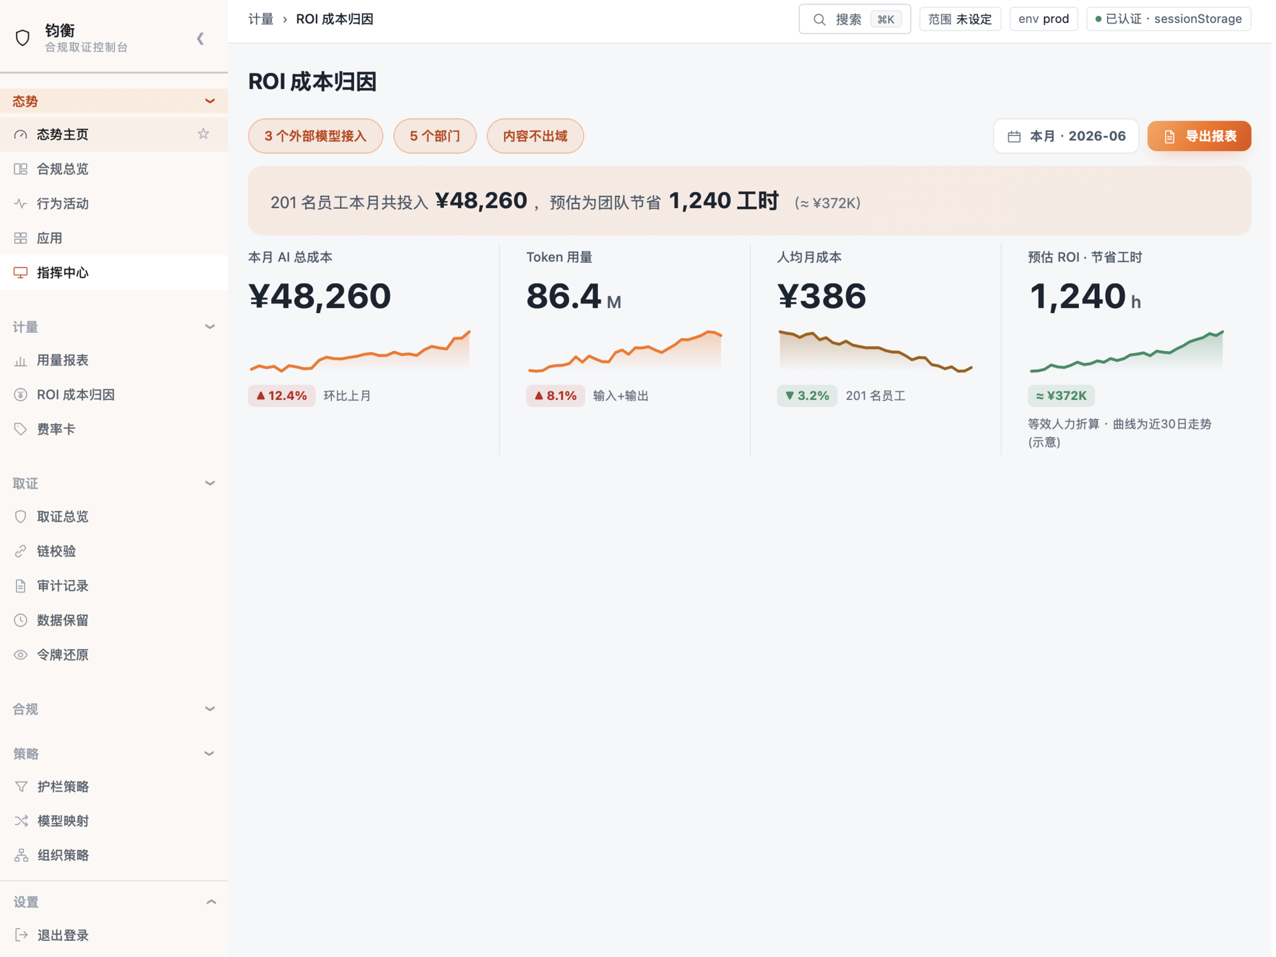Viewport: 1276px width, 957px height.
Task: Click the shield logo icon
Action: [23, 38]
